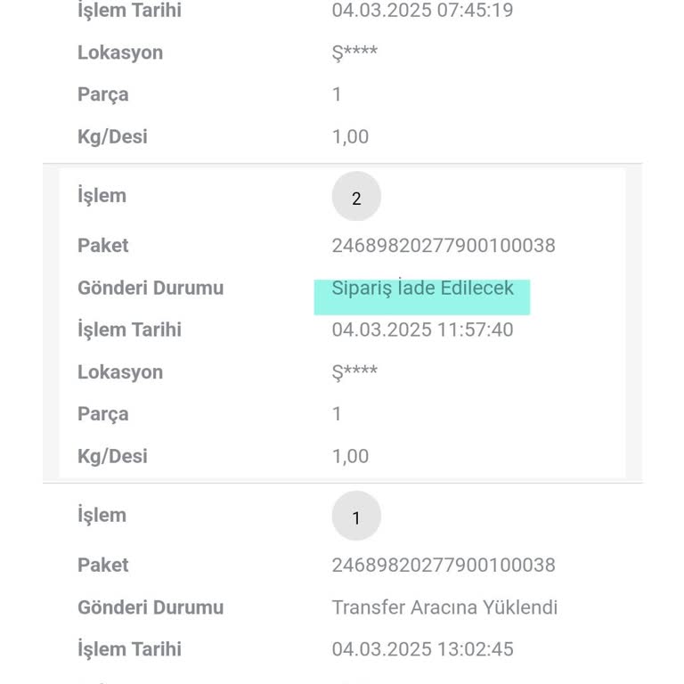
Task: Click the step 2 circle badge
Action: pos(356,197)
